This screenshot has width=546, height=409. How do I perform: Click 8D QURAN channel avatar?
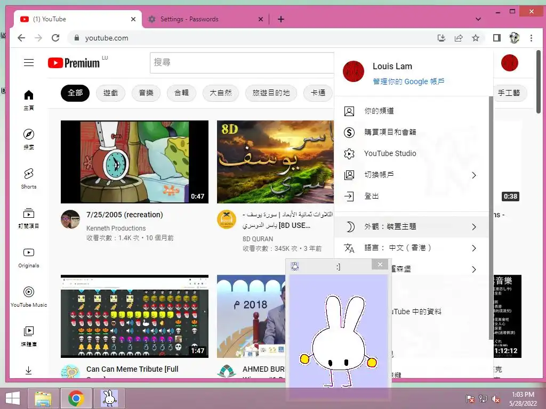[227, 219]
